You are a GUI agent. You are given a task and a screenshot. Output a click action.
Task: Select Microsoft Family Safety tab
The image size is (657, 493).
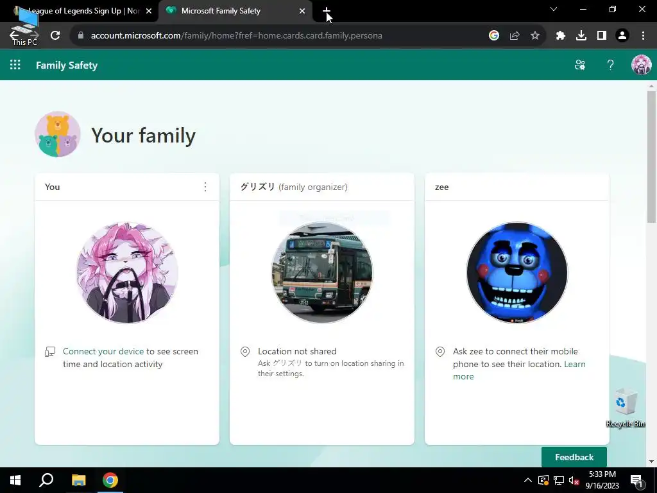(235, 11)
